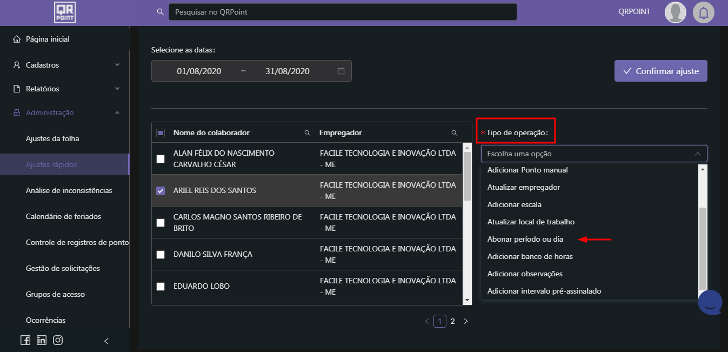Select Abonar período ou dia option
The height and width of the screenshot is (352, 728).
525,239
